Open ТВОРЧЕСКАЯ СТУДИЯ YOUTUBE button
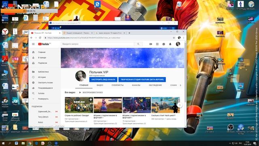 click(142, 79)
